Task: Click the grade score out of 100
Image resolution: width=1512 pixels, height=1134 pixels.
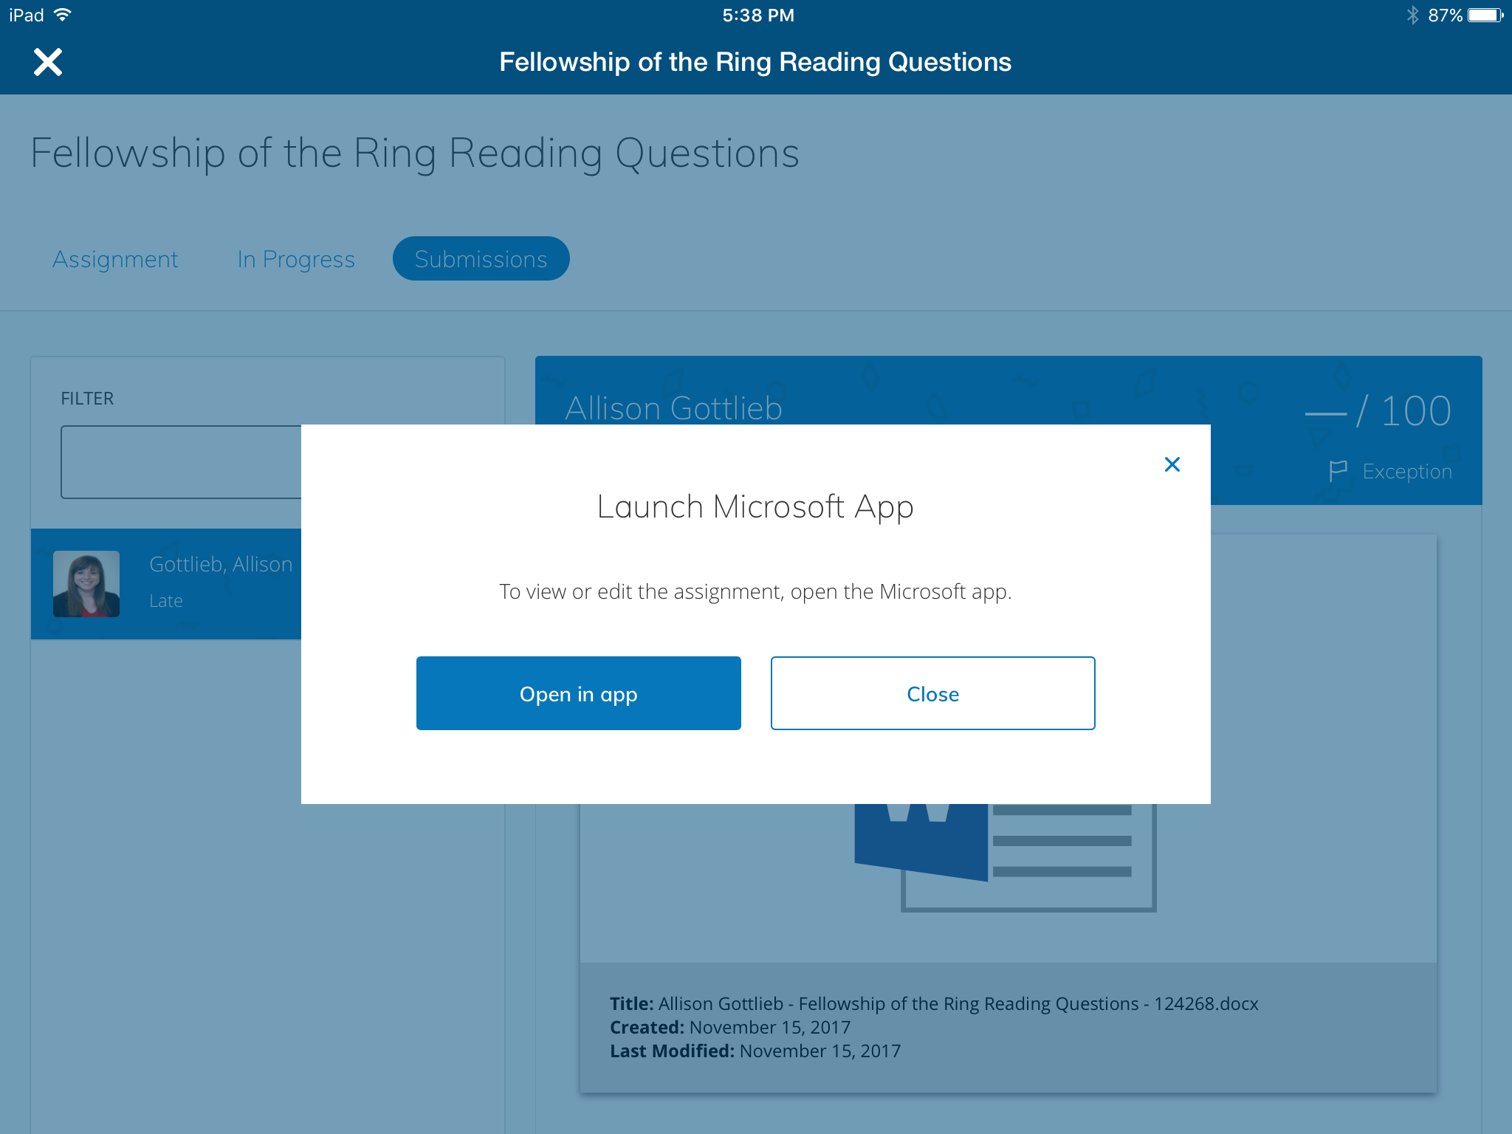Action: pyautogui.click(x=1378, y=411)
